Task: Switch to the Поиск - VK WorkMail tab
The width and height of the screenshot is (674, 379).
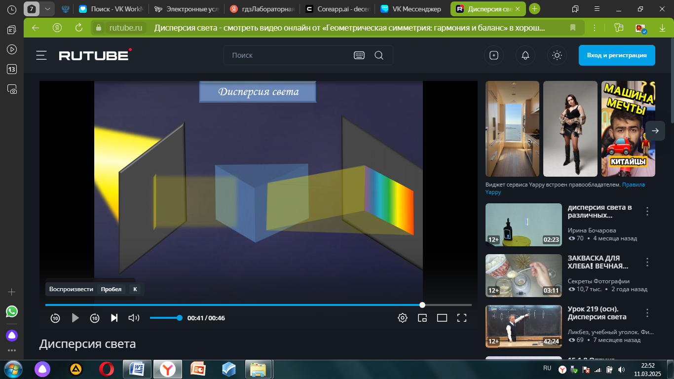Action: point(112,9)
